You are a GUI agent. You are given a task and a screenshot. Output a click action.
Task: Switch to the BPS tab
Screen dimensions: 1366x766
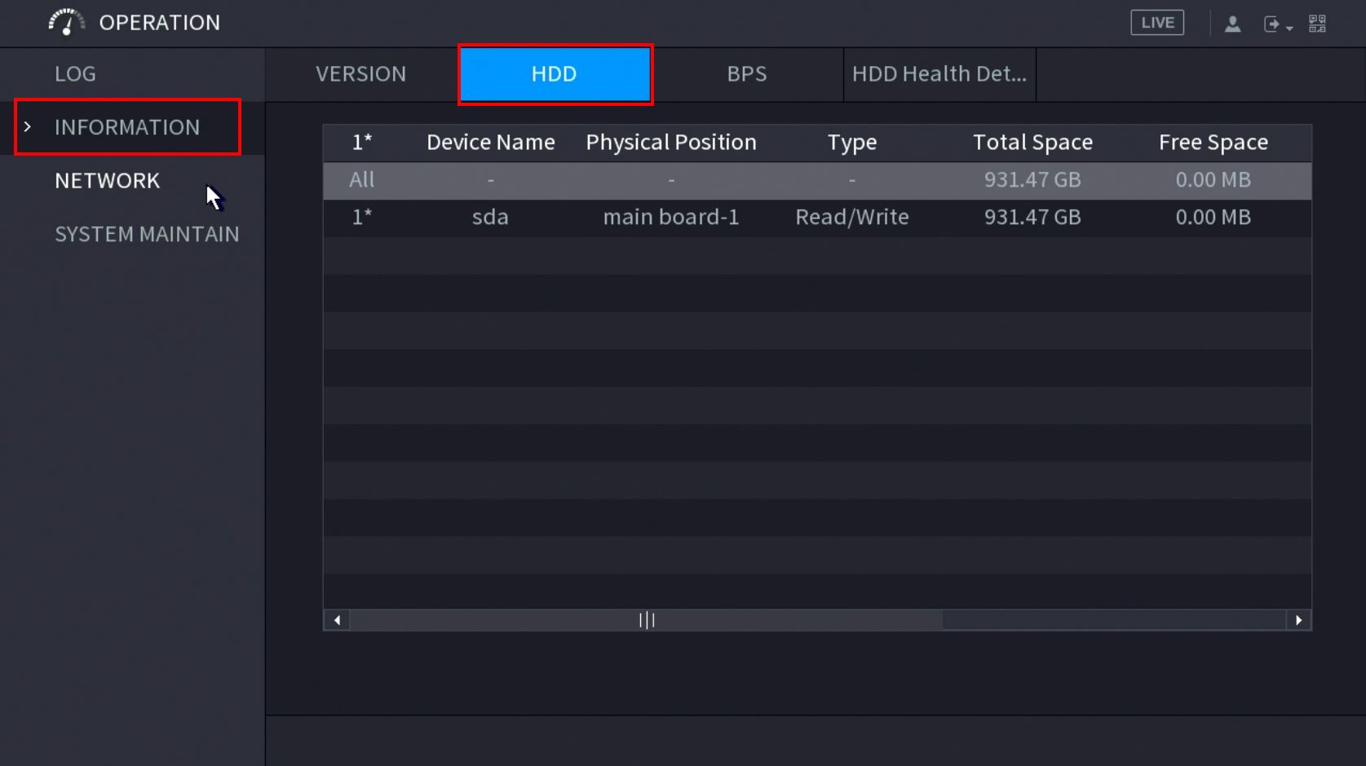click(x=746, y=74)
